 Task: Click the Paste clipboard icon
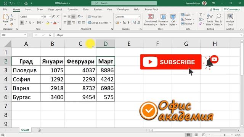[6, 17]
